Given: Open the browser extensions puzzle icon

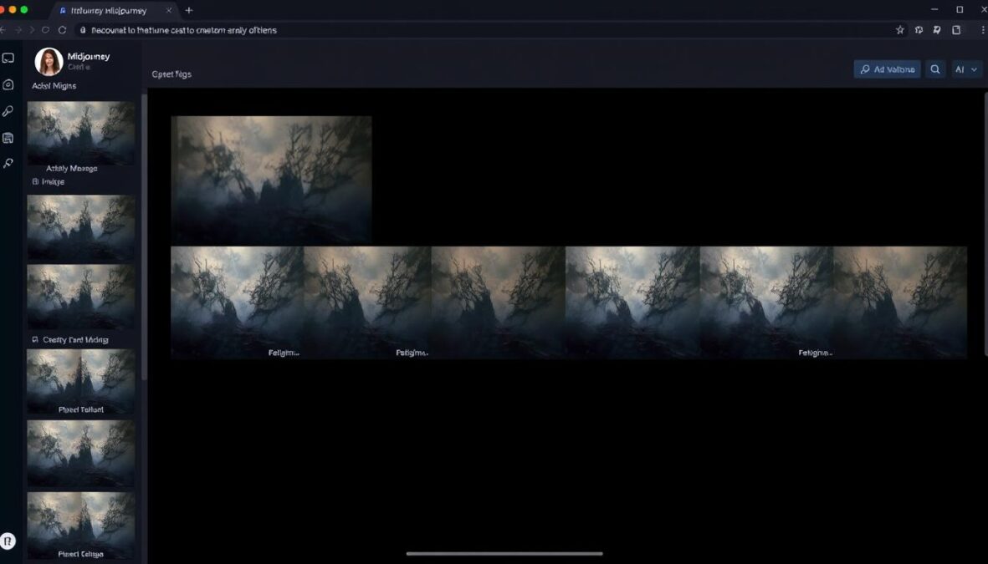Looking at the screenshot, I should point(919,29).
